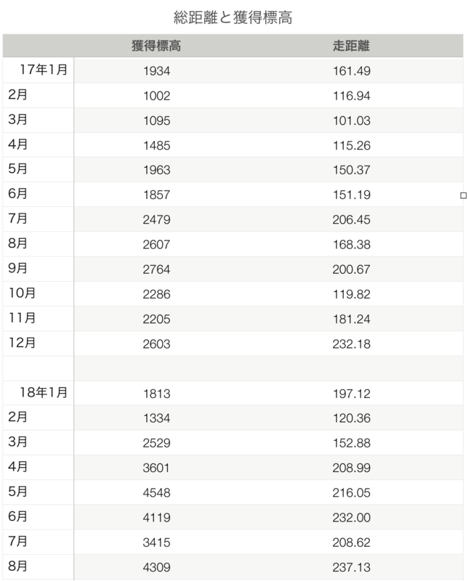Select the table title 総距離と獲得標高
Screen dimensions: 468x581
click(x=233, y=17)
